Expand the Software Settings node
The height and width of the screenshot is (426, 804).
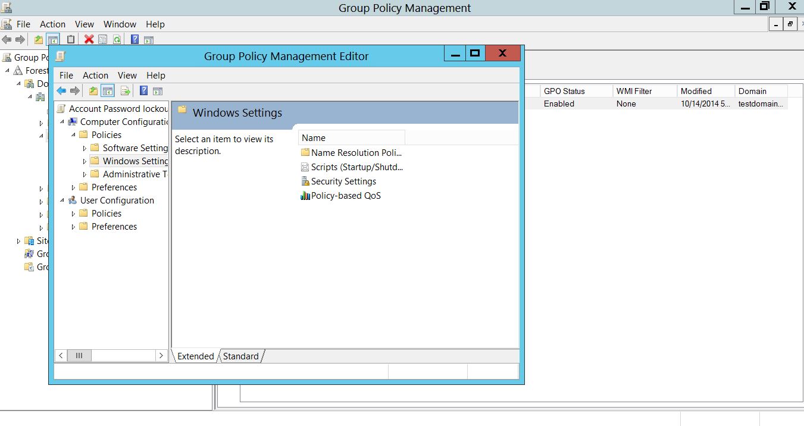(85, 148)
